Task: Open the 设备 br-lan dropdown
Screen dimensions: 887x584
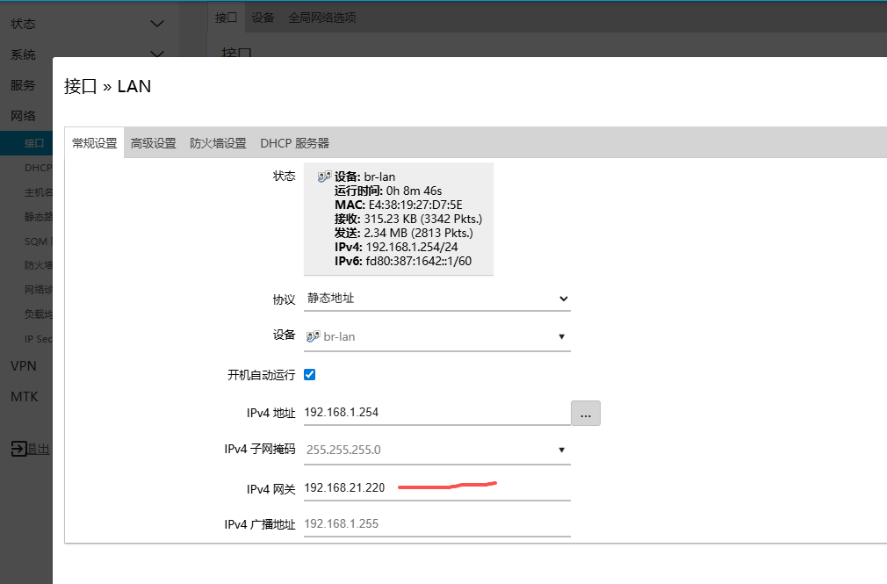Action: (x=436, y=336)
